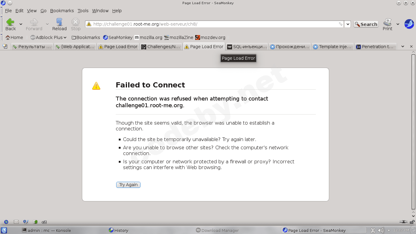Open the View menu
Screen dimensions: 416x234
[x=32, y=11]
